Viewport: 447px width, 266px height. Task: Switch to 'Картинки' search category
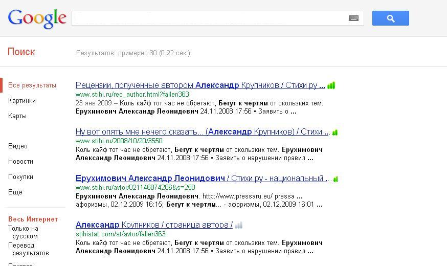[22, 101]
